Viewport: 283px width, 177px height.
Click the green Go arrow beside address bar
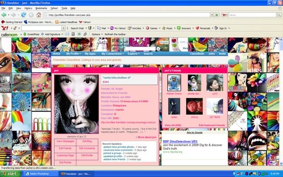[217, 15]
